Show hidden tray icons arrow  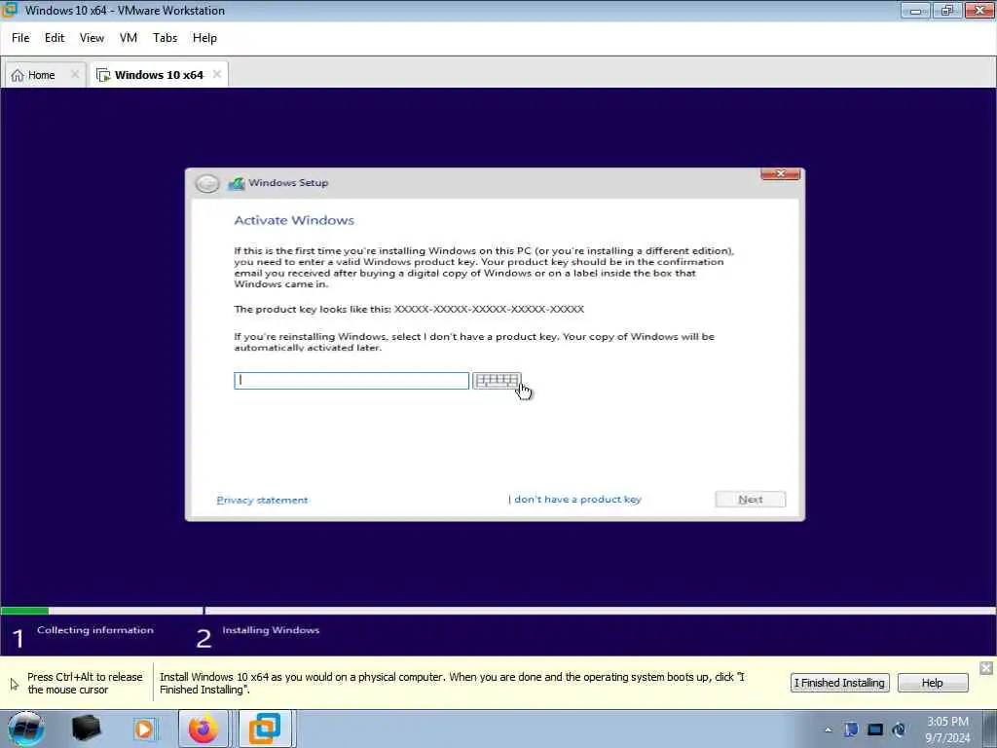pos(828,729)
